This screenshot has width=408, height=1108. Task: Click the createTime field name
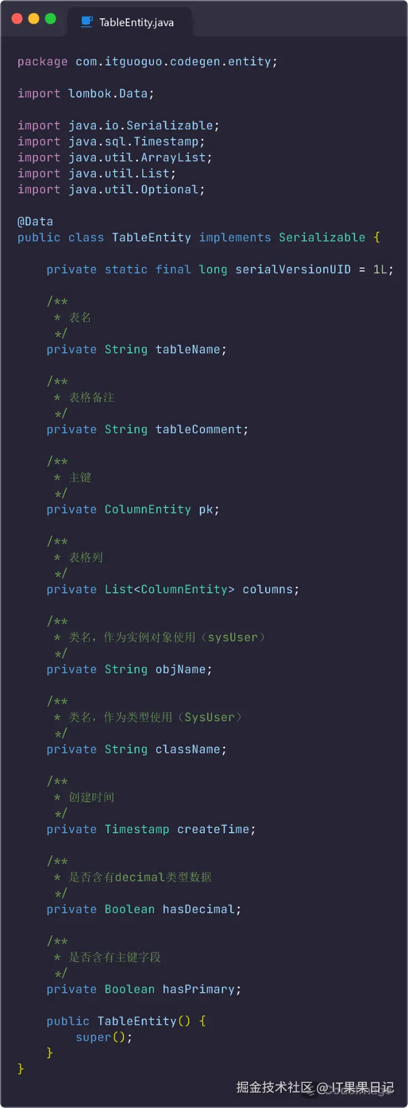pyautogui.click(x=213, y=829)
